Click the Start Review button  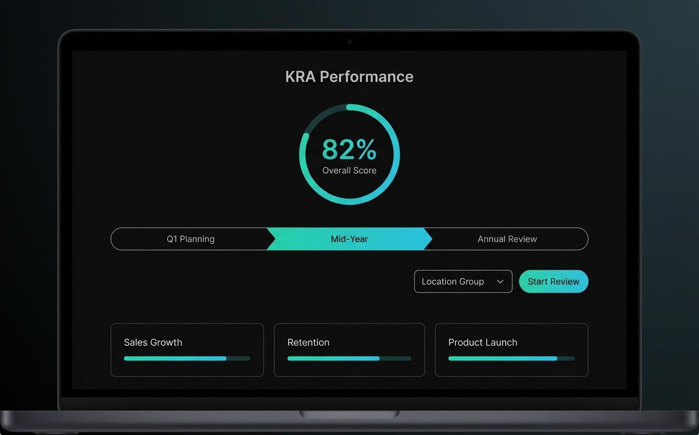[554, 281]
